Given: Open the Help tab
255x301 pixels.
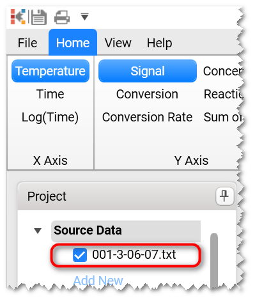Looking at the screenshot, I should tap(159, 43).
